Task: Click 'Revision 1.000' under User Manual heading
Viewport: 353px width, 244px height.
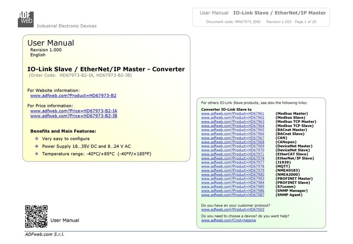Action: [46, 50]
